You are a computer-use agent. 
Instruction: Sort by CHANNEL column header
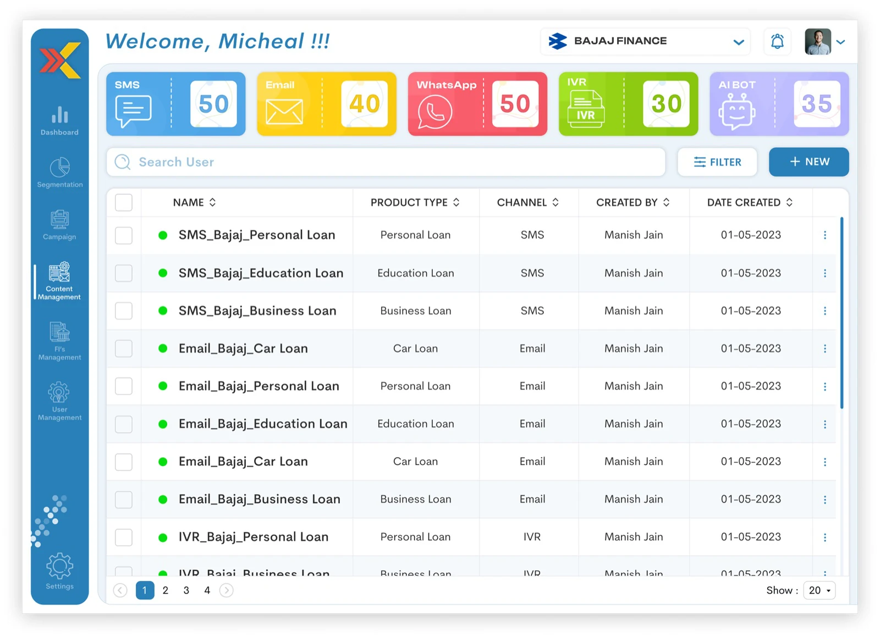point(528,202)
